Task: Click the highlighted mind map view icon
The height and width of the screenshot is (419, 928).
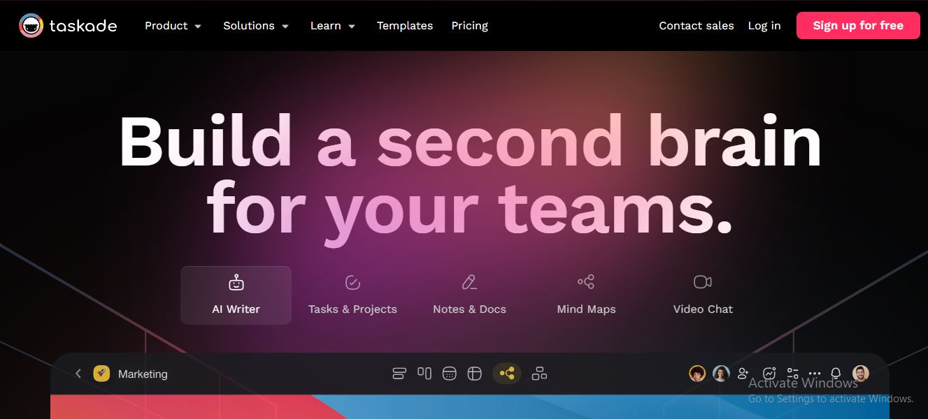Action: click(x=507, y=374)
